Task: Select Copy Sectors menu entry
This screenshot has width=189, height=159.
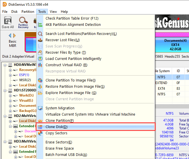Action: coord(96,133)
